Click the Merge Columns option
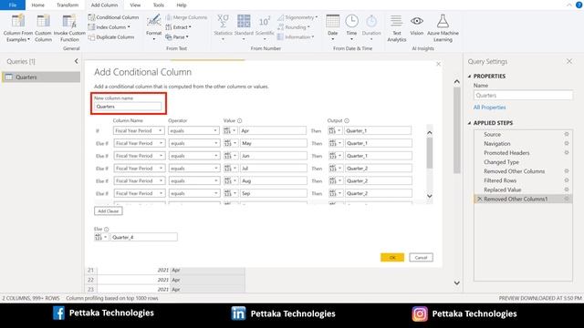Viewport: 584px width, 328px height. coord(186,17)
